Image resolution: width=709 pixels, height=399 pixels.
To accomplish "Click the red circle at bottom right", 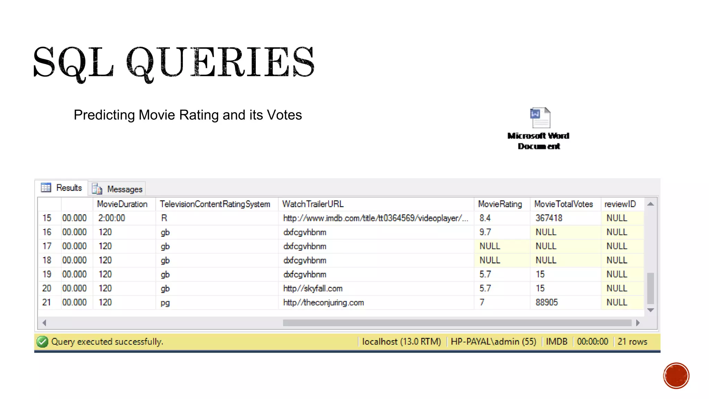I will [676, 376].
